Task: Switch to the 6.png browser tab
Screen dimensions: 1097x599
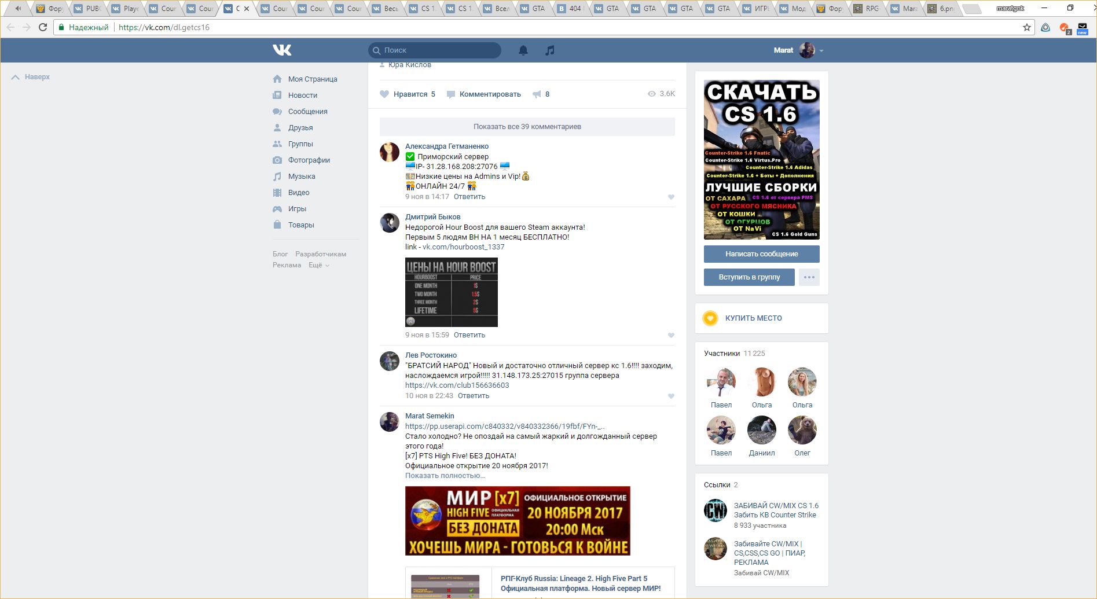Action: click(941, 9)
